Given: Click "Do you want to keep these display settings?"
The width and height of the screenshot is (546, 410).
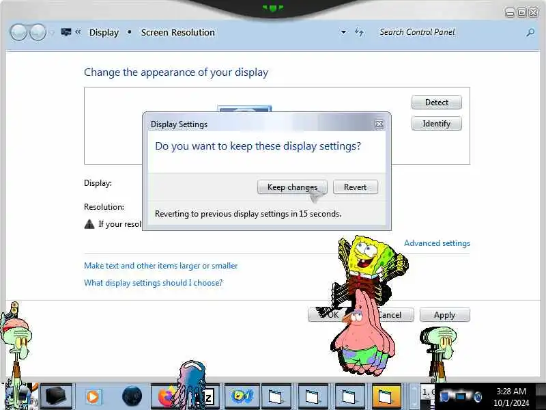Looking at the screenshot, I should click(x=258, y=146).
